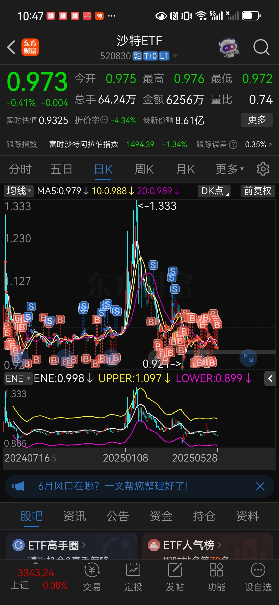279x605 pixels.
Task: Switch to the 持仓 tab
Action: (204, 516)
